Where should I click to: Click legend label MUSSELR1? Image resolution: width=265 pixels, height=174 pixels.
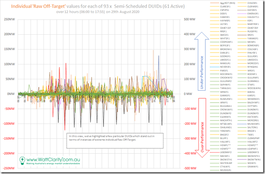226,170
